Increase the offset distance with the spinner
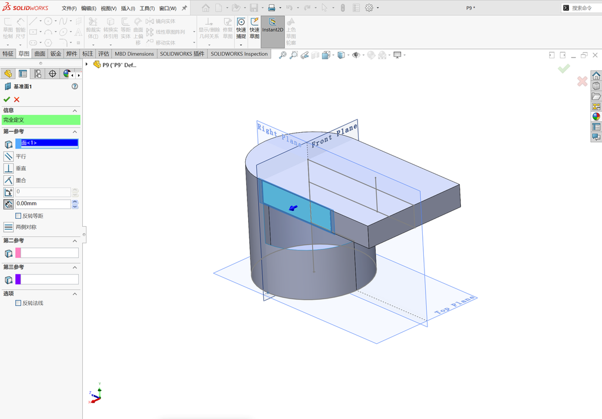The width and height of the screenshot is (602, 419). click(x=75, y=202)
